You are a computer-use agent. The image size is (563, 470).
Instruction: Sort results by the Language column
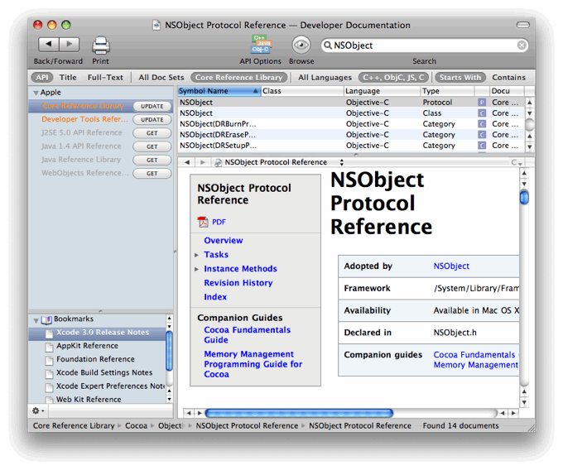382,91
